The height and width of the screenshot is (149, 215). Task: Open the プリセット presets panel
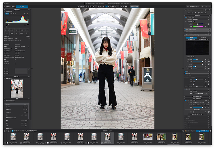206,6
